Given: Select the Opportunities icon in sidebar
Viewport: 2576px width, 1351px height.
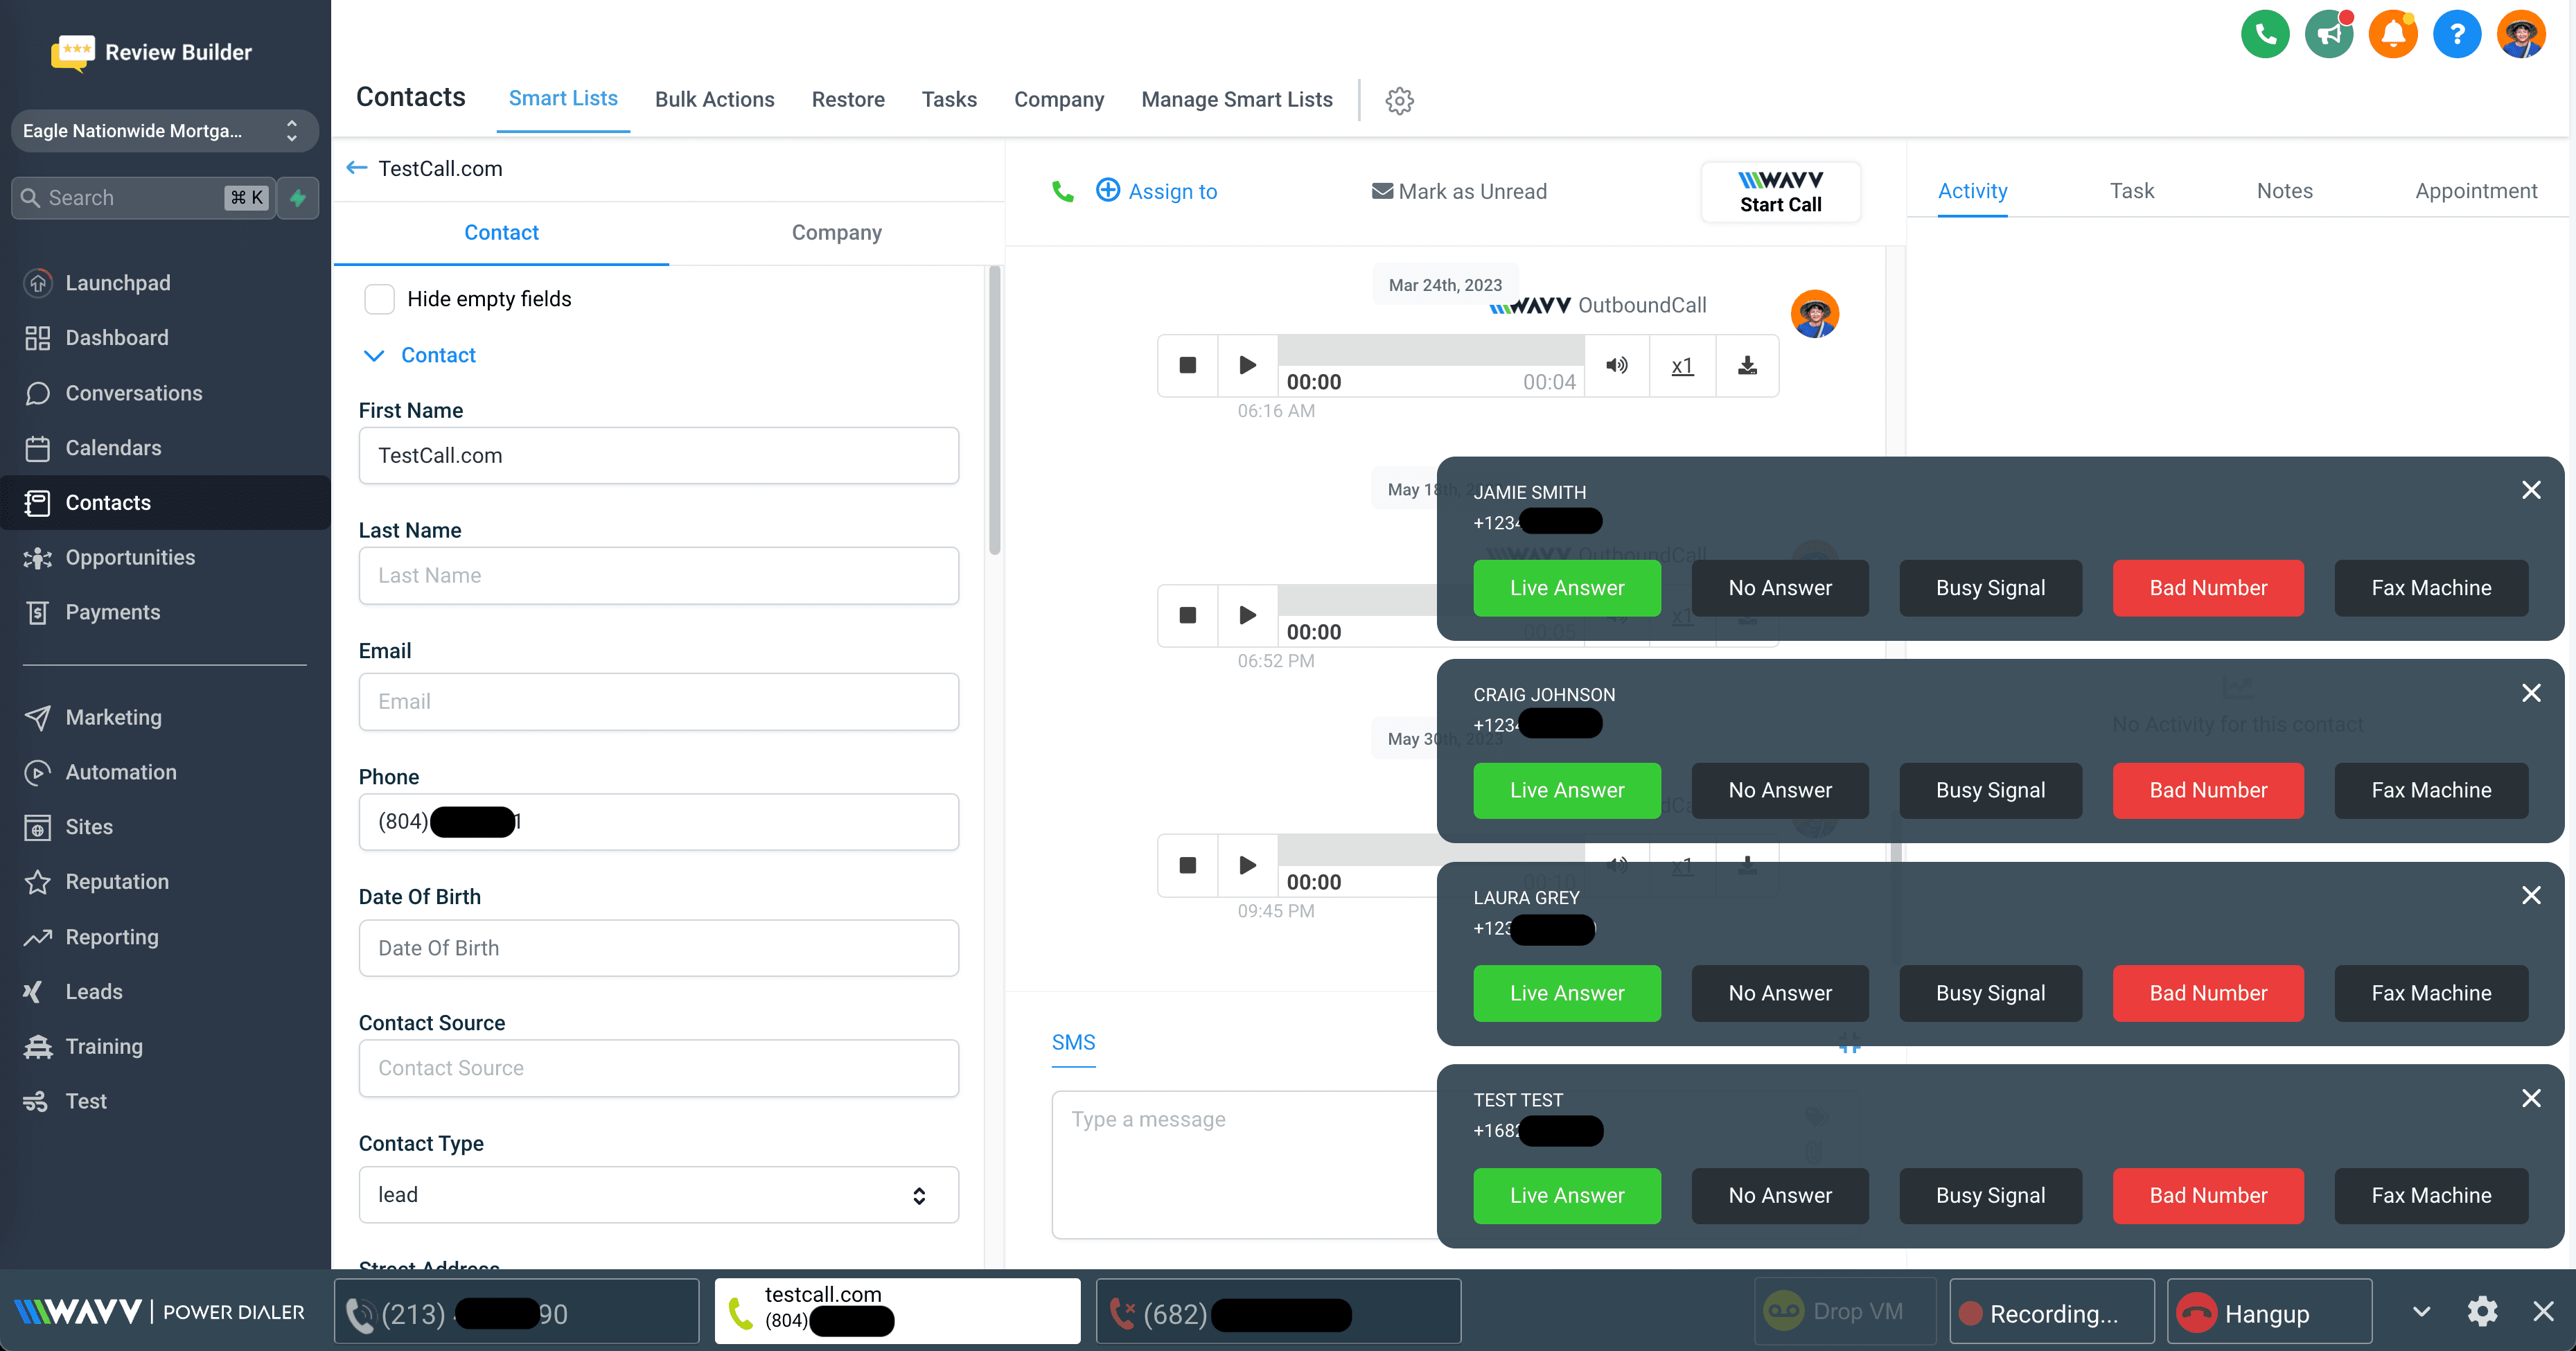Looking at the screenshot, I should point(38,557).
